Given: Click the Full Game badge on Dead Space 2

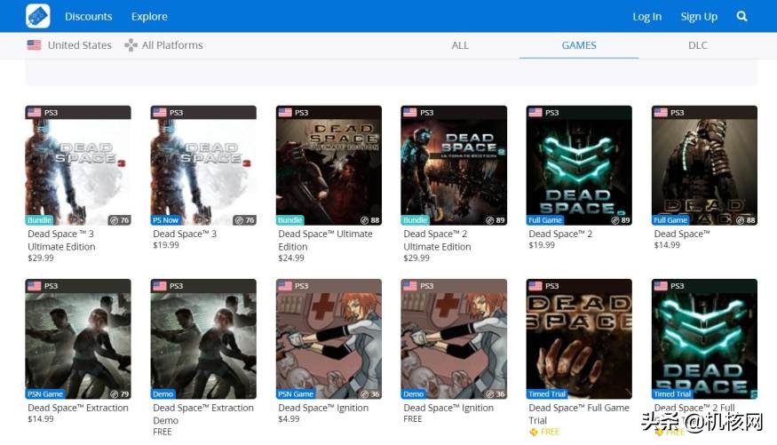Looking at the screenshot, I should click(x=545, y=220).
